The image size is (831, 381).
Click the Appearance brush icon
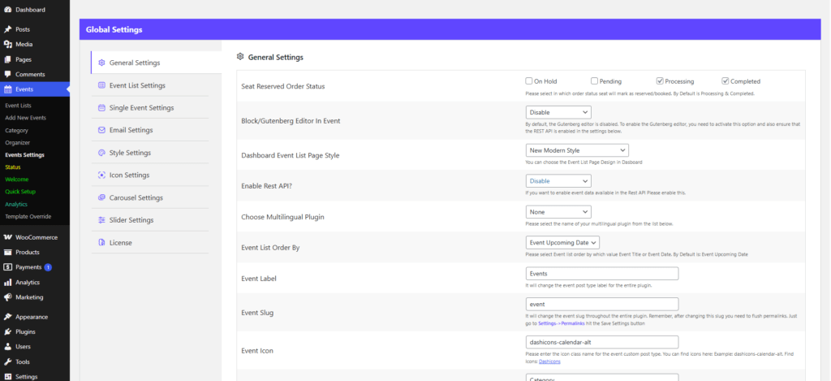tap(7, 317)
